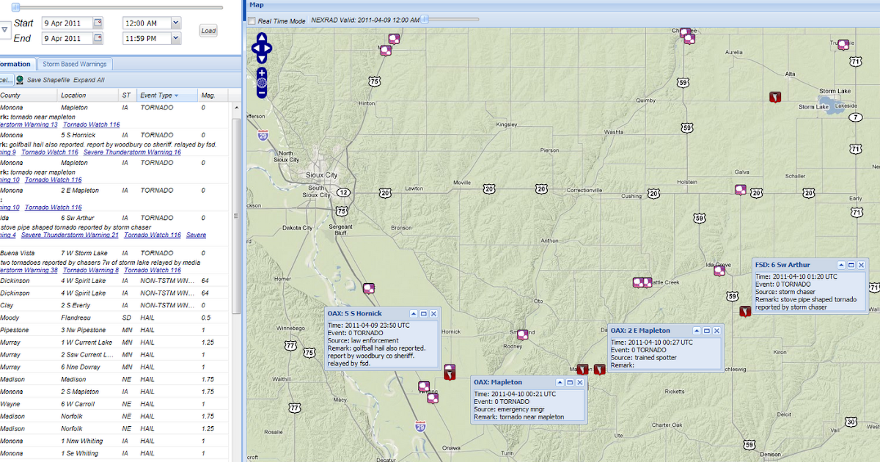Click the pan-left arrow on the map navigator
880x462 pixels.
[256, 48]
